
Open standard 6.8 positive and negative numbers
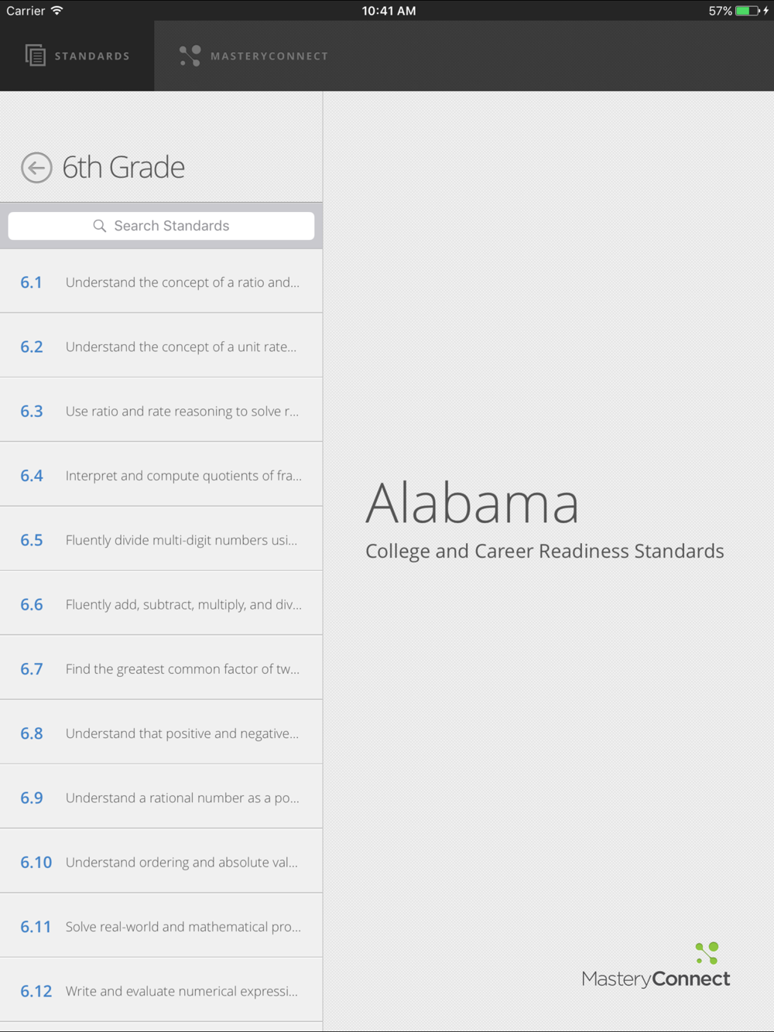coord(161,733)
